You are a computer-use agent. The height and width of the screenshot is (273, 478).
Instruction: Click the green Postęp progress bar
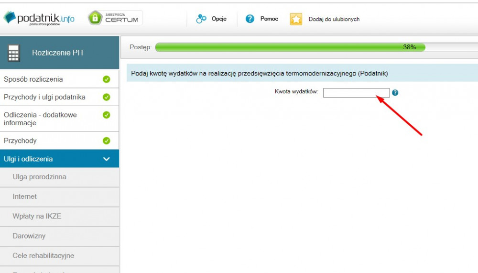(x=290, y=47)
